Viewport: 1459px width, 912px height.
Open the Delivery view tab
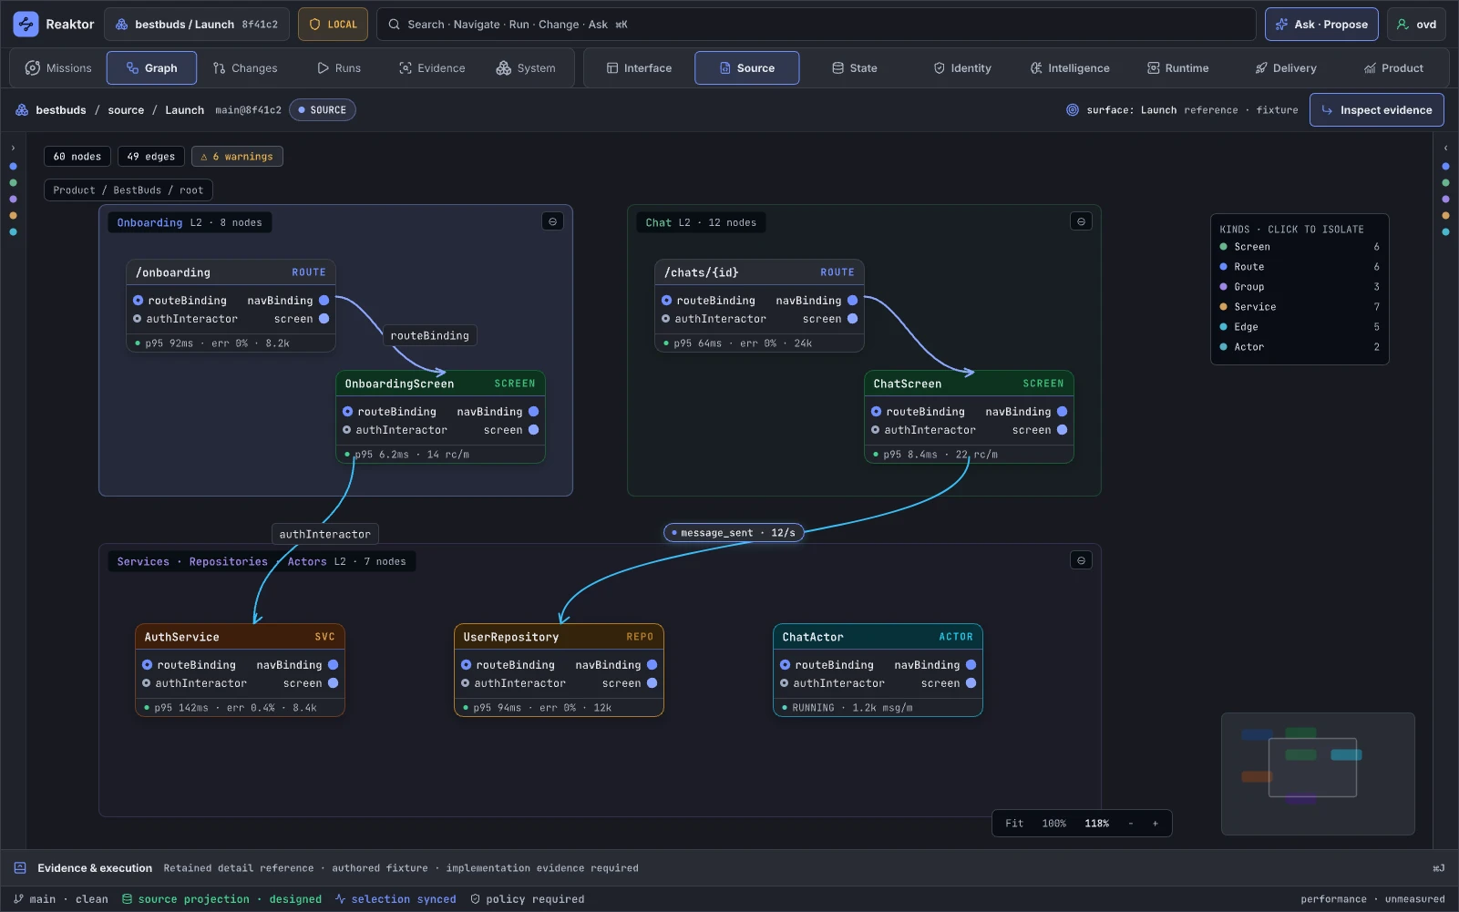(1286, 68)
